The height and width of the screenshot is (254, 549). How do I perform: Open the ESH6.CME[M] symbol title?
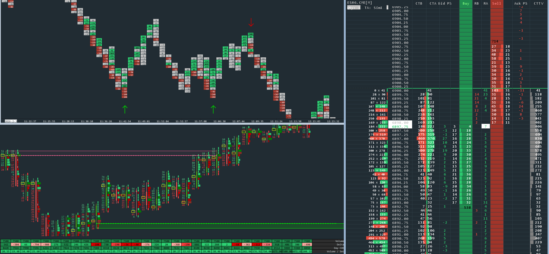359,3
